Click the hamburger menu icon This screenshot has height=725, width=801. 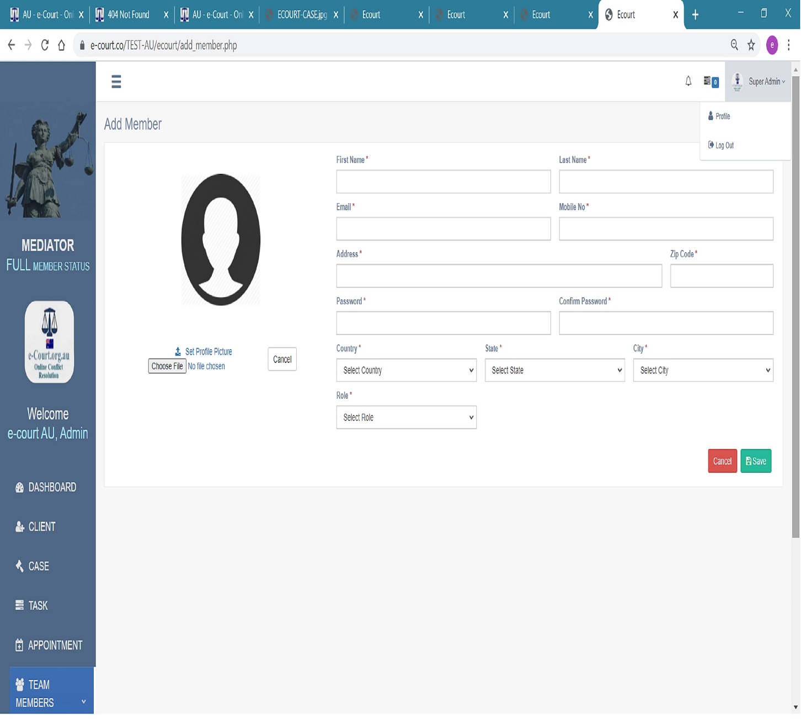coord(116,82)
